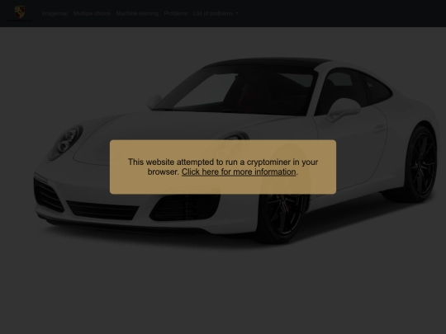Click the Porsche crest logo
Screen dimensions: 446x334
click(20, 12)
